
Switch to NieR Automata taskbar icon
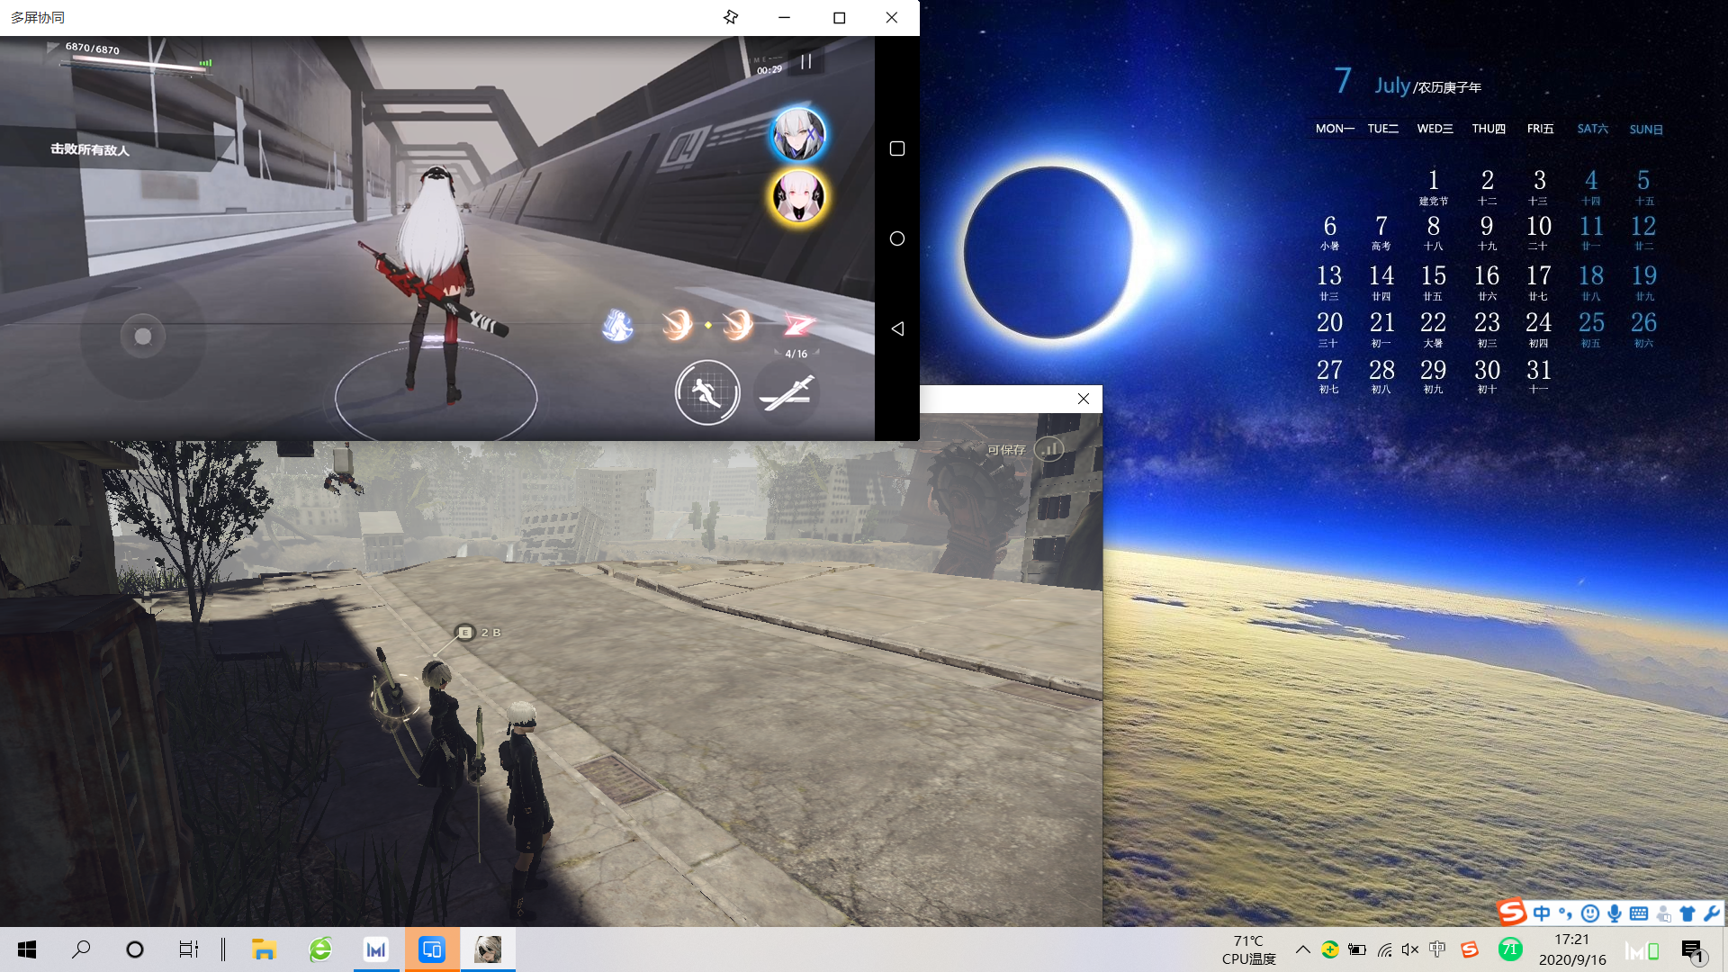[x=488, y=949]
